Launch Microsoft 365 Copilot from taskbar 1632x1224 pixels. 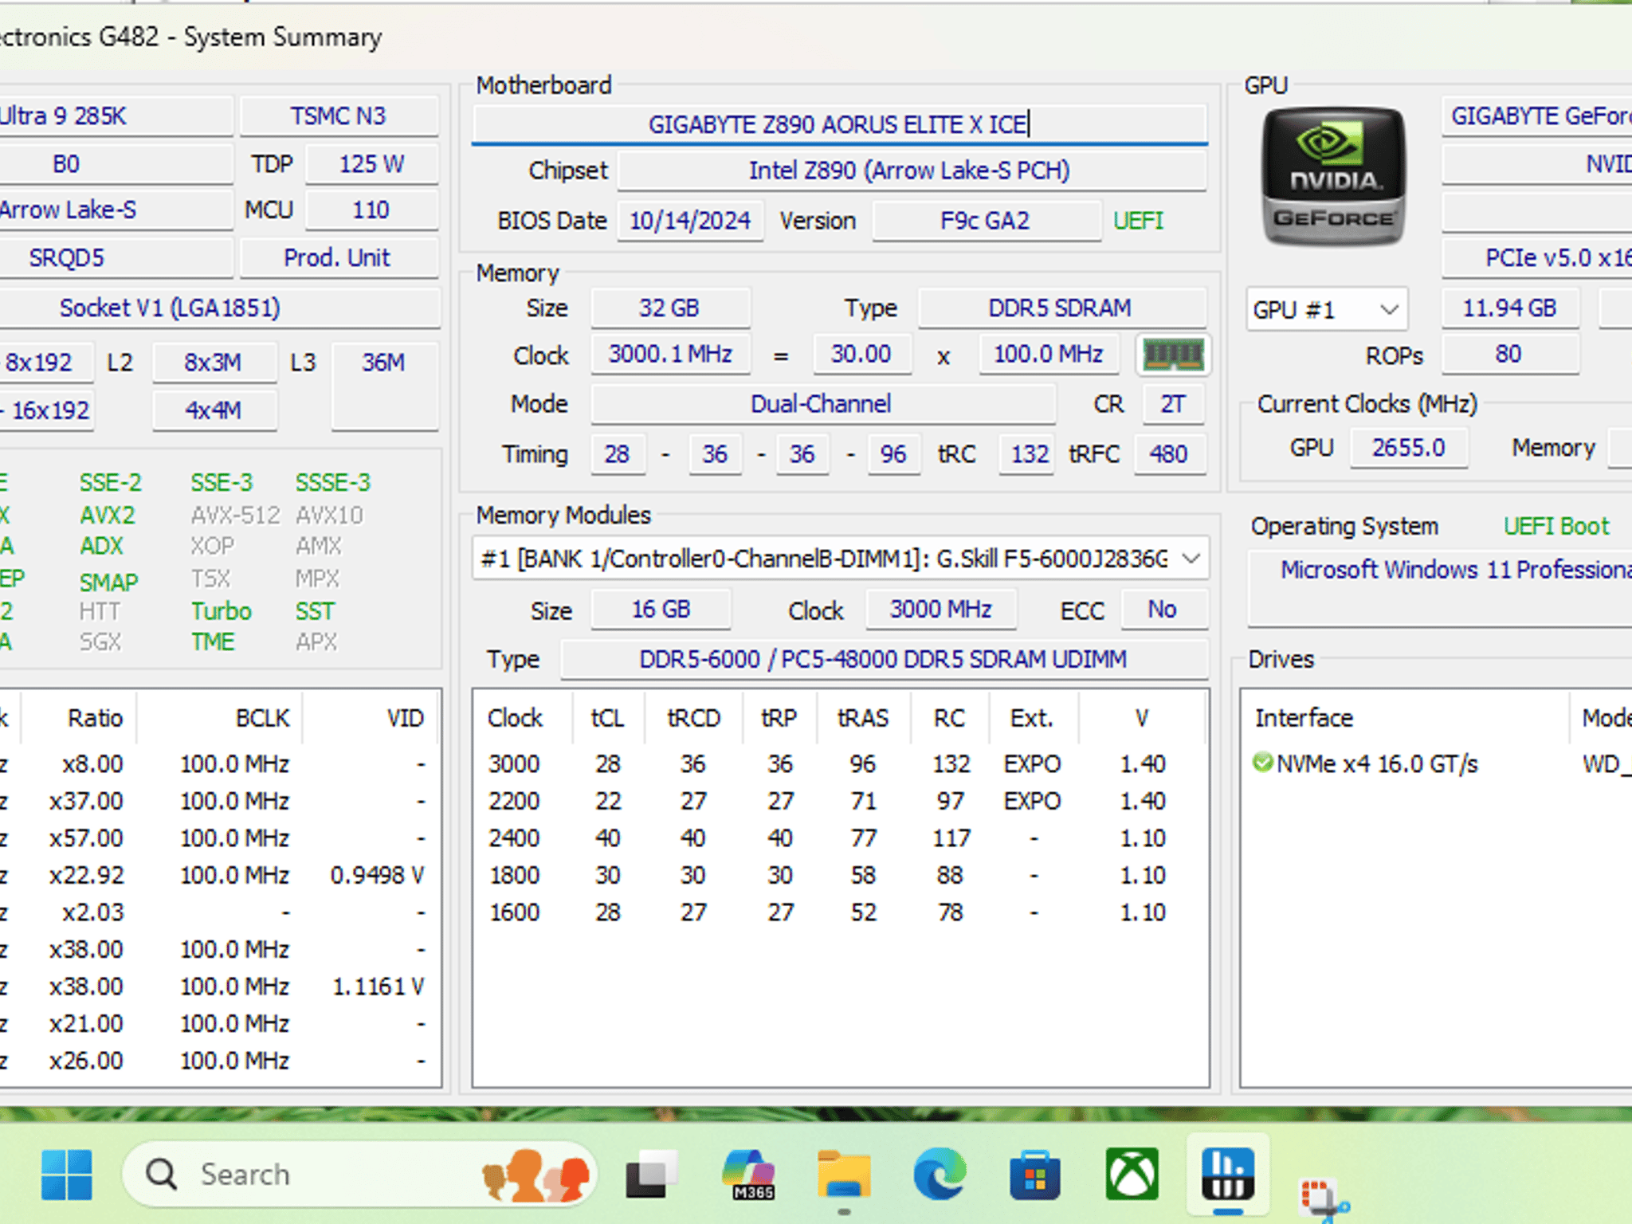tap(748, 1174)
